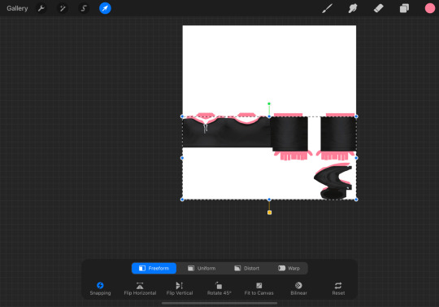Image resolution: width=439 pixels, height=307 pixels.
Task: Select the Smudge tool
Action: [x=353, y=8]
